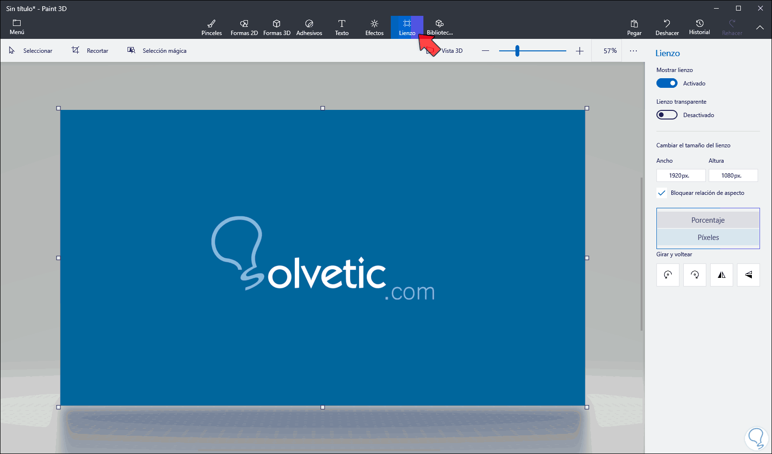Click the Altura height field
Image resolution: width=772 pixels, height=454 pixels.
733,176
